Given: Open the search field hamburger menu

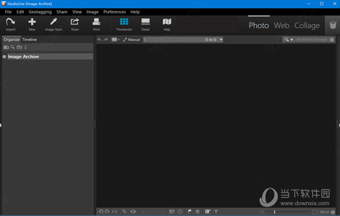Looking at the screenshot, I should (x=331, y=40).
